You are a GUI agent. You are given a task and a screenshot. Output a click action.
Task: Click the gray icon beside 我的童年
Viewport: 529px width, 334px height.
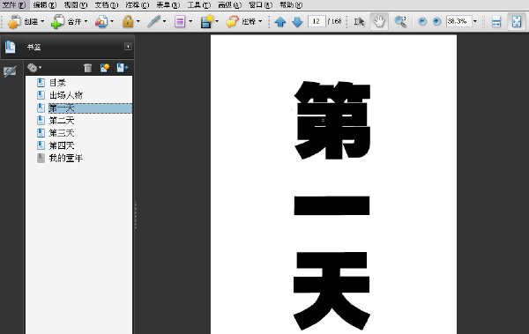coord(41,159)
